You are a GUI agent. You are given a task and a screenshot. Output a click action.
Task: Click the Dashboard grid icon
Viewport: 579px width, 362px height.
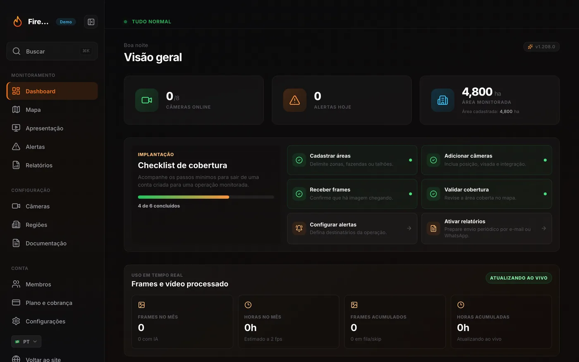16,91
